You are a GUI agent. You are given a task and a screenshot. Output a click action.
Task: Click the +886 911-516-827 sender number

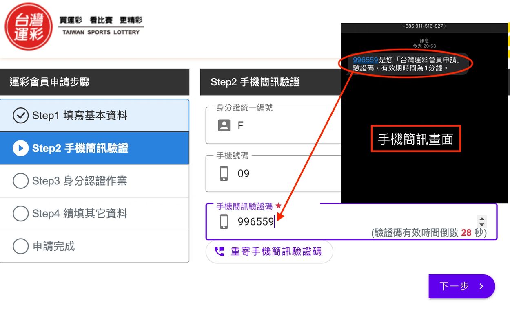pyautogui.click(x=422, y=26)
